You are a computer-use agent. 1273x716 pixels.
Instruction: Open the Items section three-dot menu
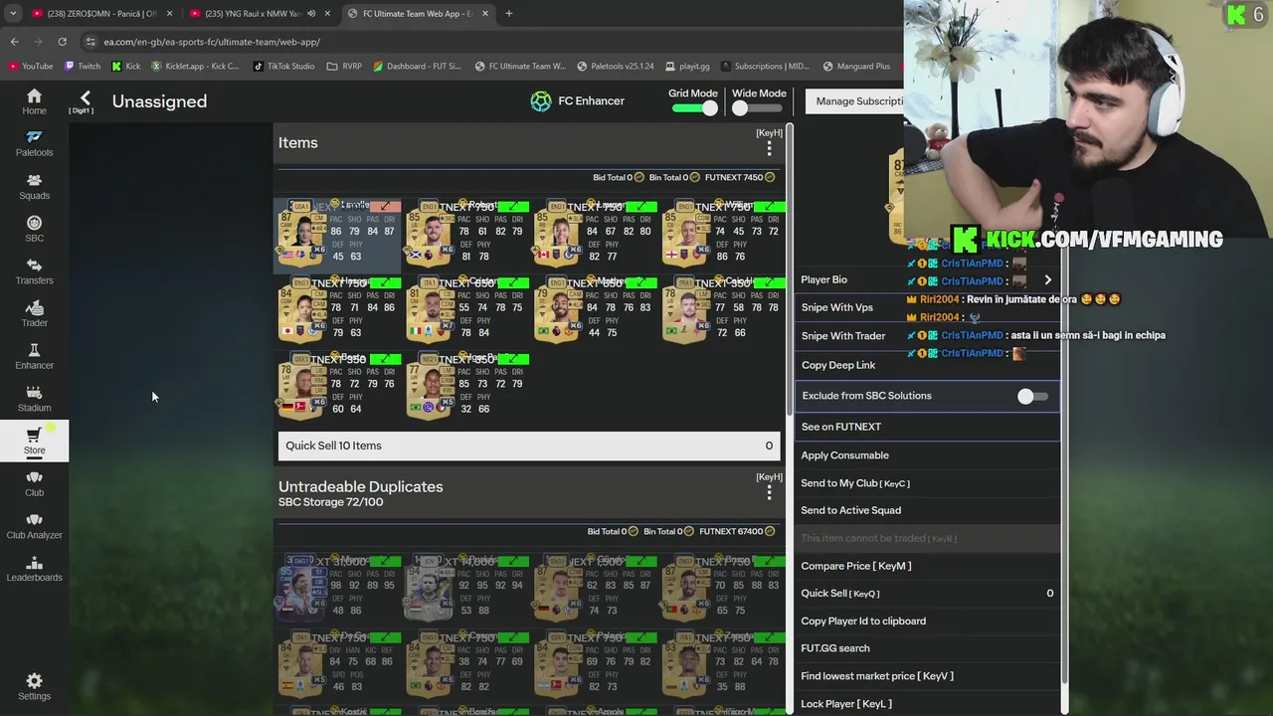tap(769, 149)
